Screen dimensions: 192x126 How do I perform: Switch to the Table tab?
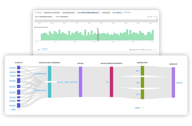pyautogui.click(x=39, y=50)
